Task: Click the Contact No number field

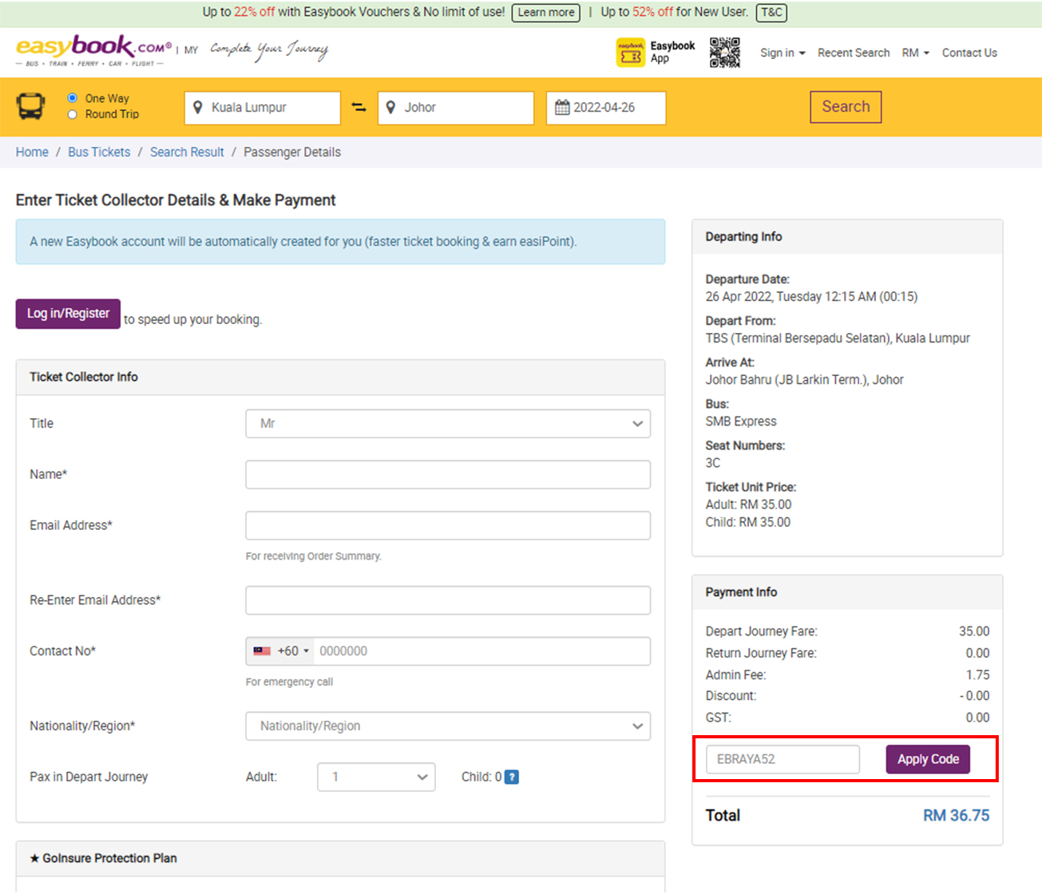Action: 481,651
